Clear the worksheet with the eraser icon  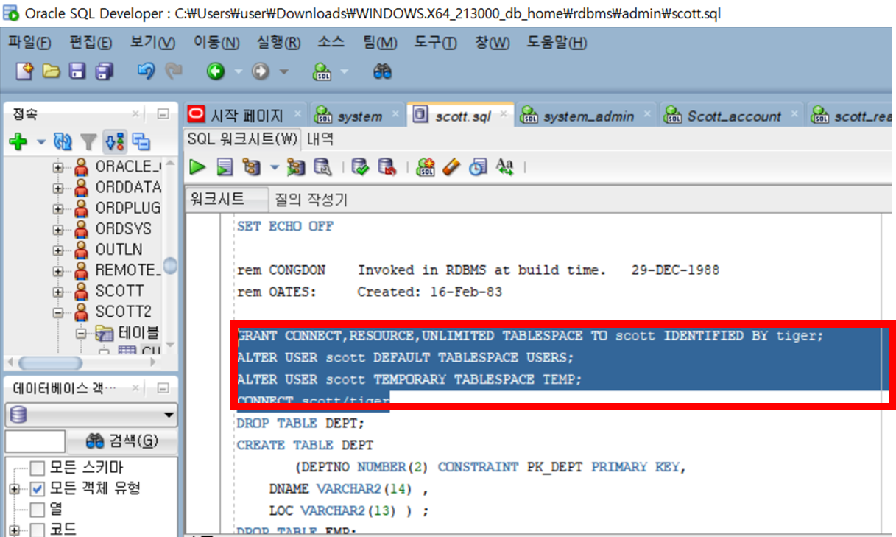452,167
